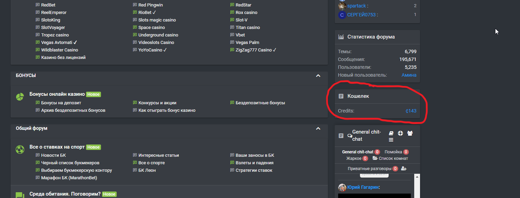The height and width of the screenshot is (198, 520).
Task: Click the soccer ball icon beside Все о ставках
Action: [x=20, y=149]
